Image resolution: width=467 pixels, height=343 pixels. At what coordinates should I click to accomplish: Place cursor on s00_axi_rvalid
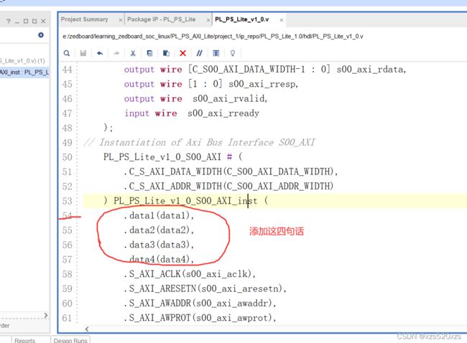230,99
